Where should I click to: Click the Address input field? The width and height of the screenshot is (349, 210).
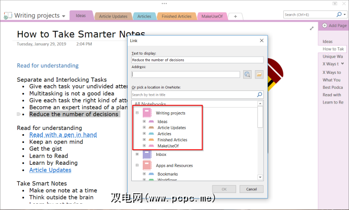click(x=185, y=74)
